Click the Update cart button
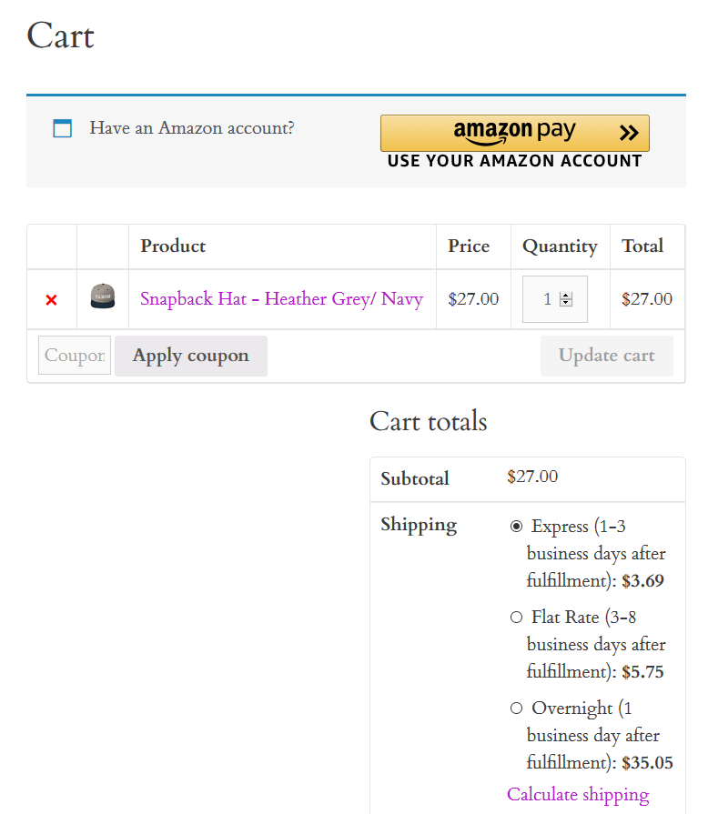 (607, 356)
